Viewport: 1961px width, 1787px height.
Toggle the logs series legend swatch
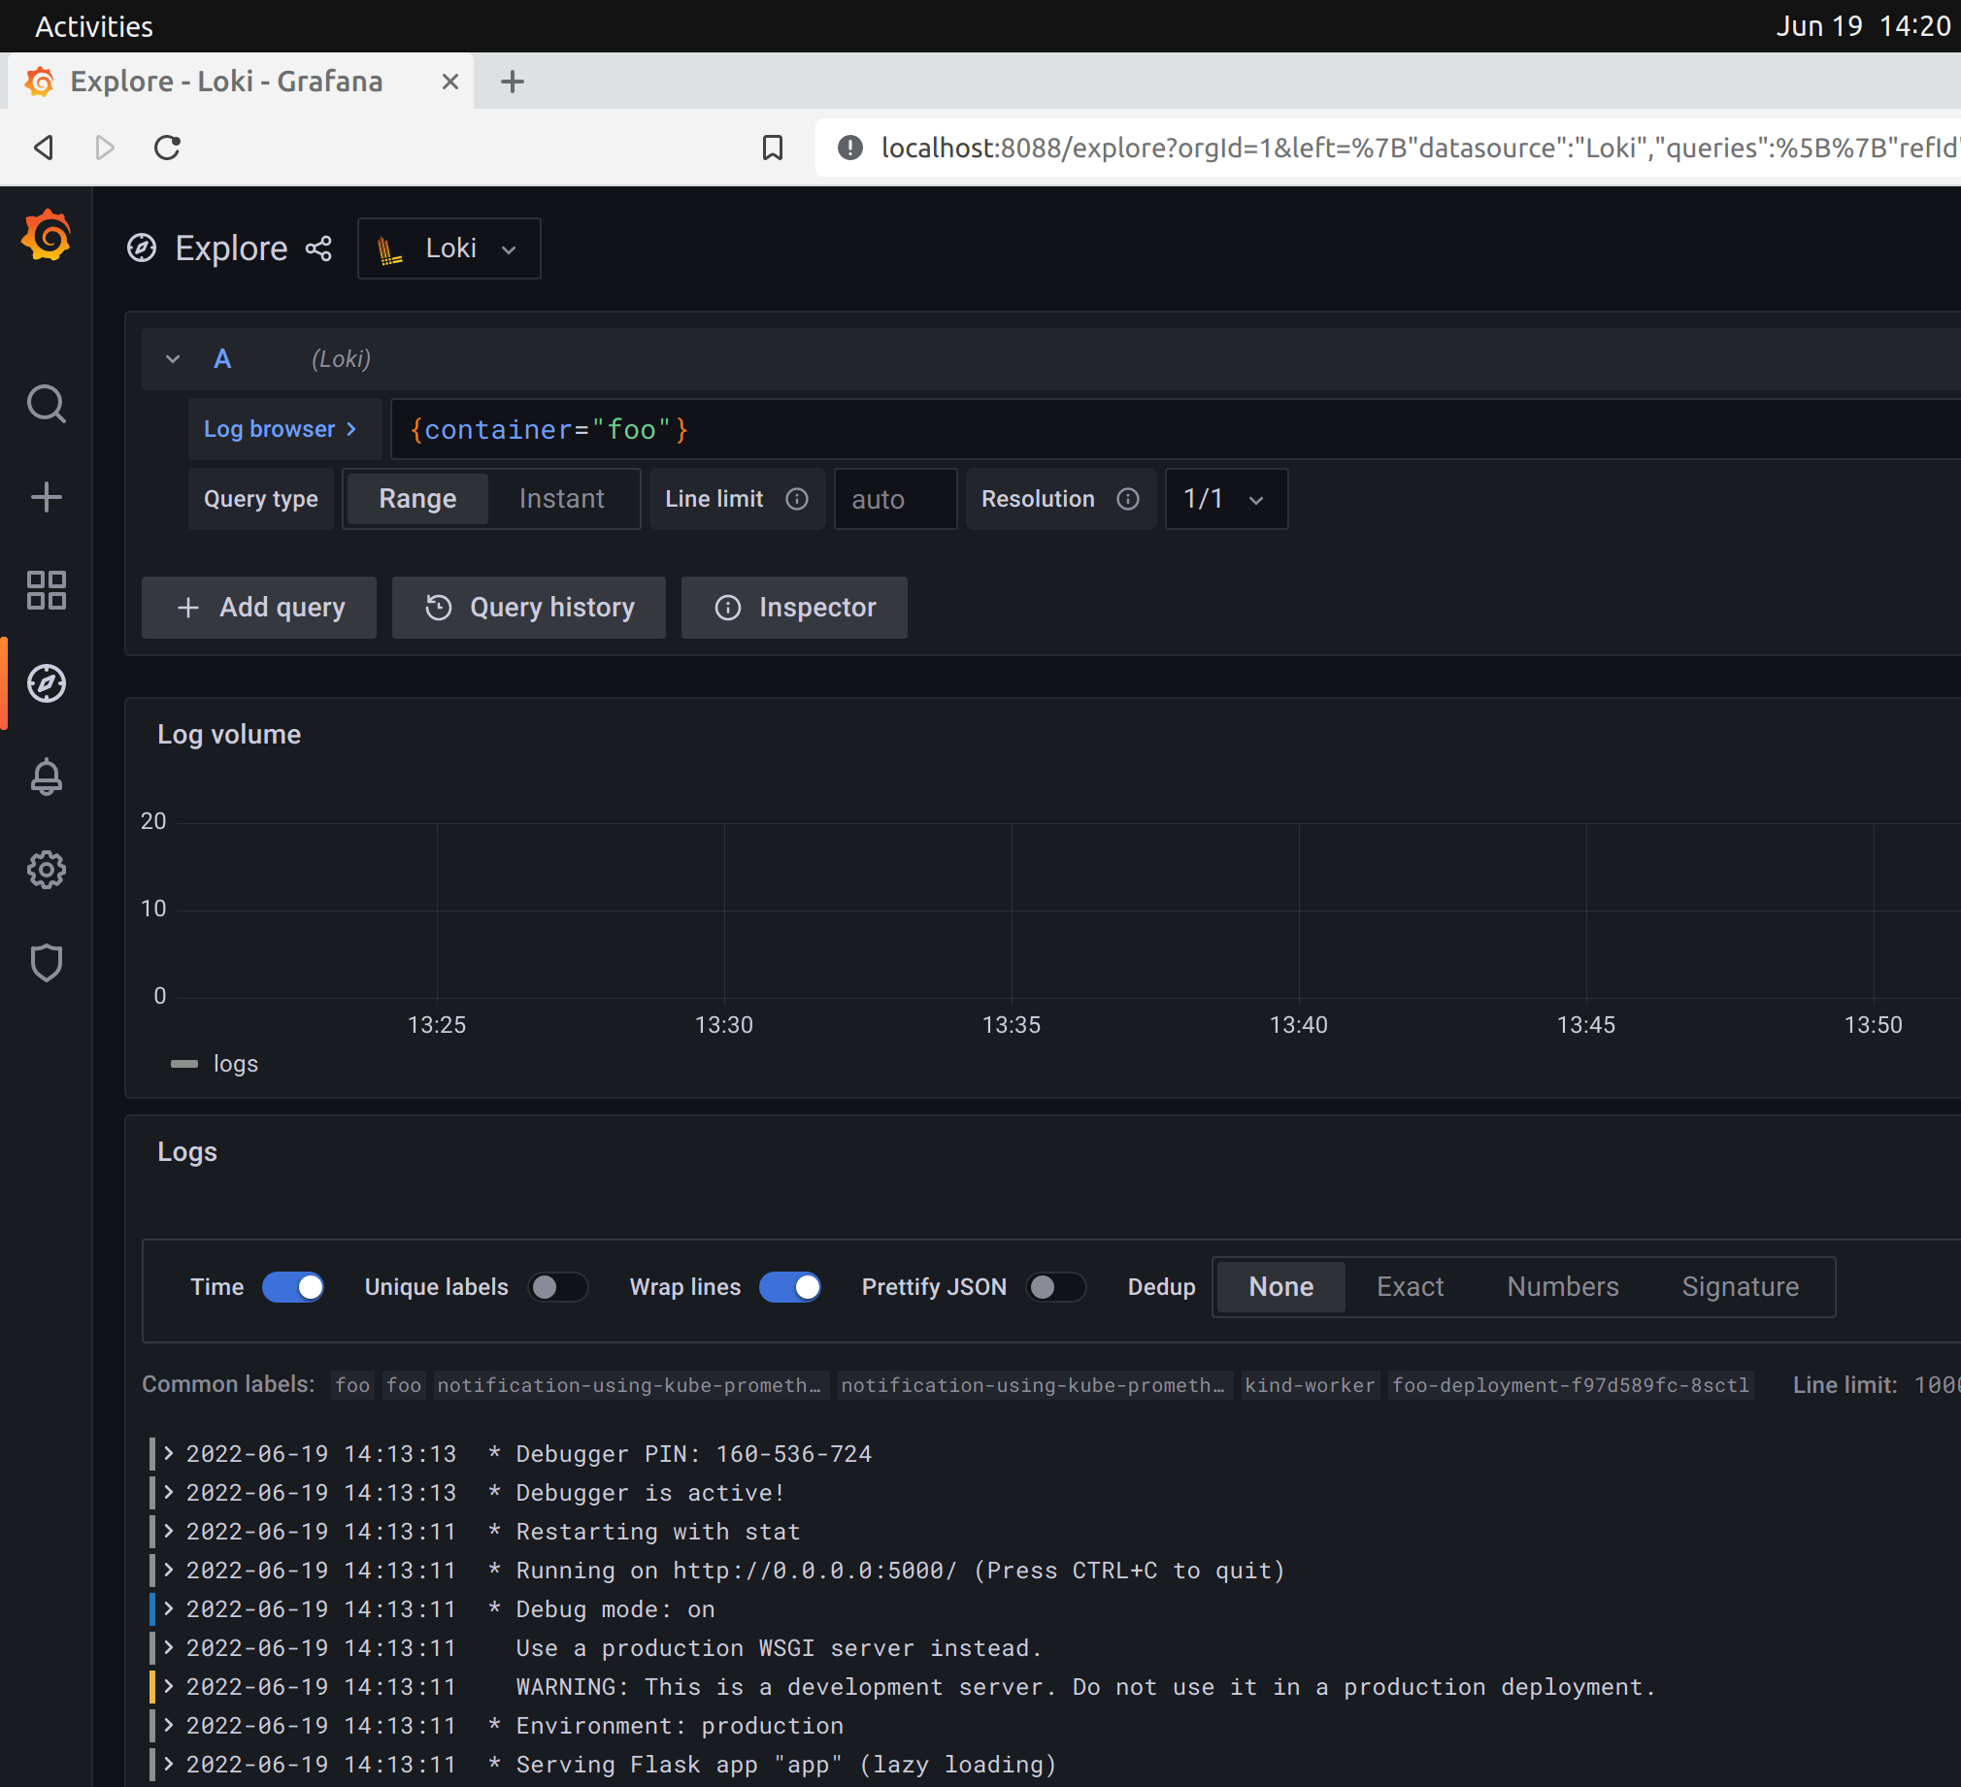183,1064
